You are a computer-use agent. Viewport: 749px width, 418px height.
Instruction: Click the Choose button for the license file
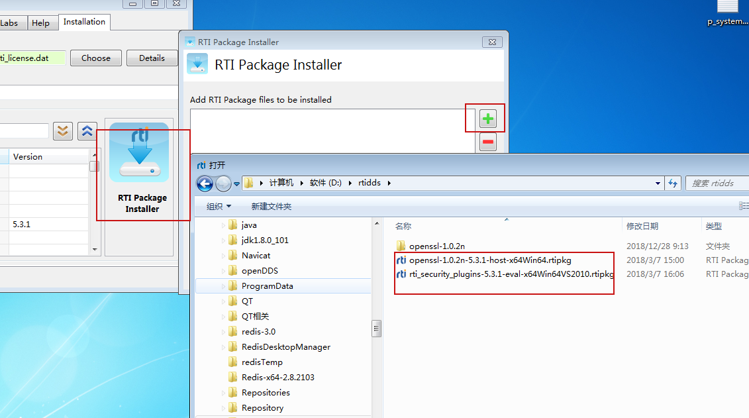pos(95,58)
